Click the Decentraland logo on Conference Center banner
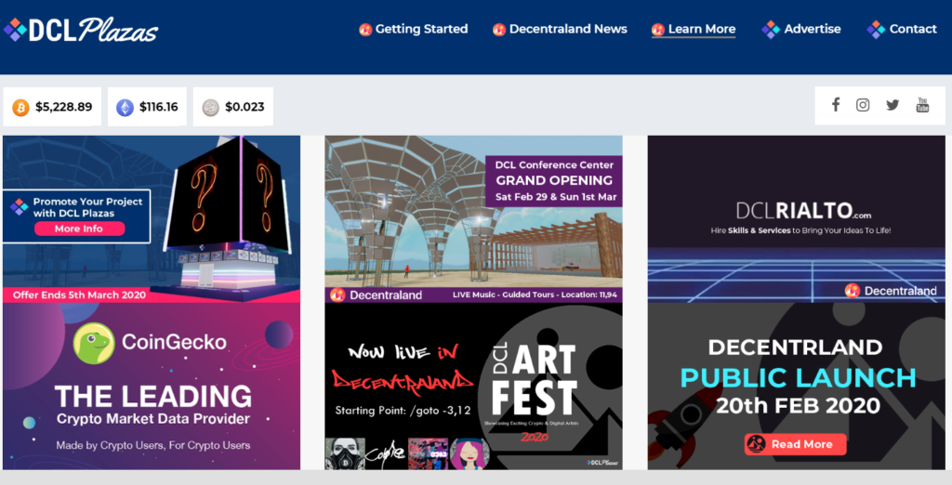The width and height of the screenshot is (952, 485). coord(376,295)
